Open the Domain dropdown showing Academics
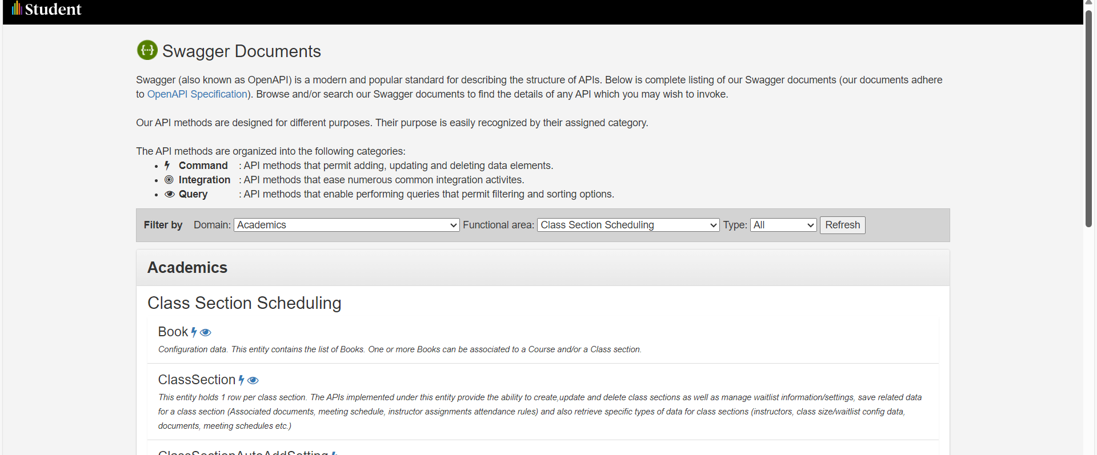This screenshot has width=1097, height=455. (347, 225)
